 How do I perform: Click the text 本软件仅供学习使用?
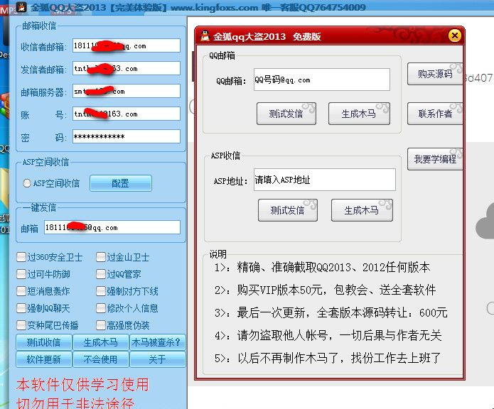(82, 384)
